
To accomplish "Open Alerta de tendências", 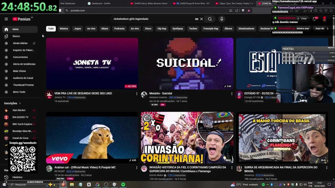I will pyautogui.click(x=20, y=64).
